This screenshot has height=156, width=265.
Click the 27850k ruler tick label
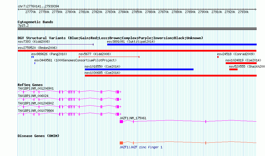click(137, 12)
